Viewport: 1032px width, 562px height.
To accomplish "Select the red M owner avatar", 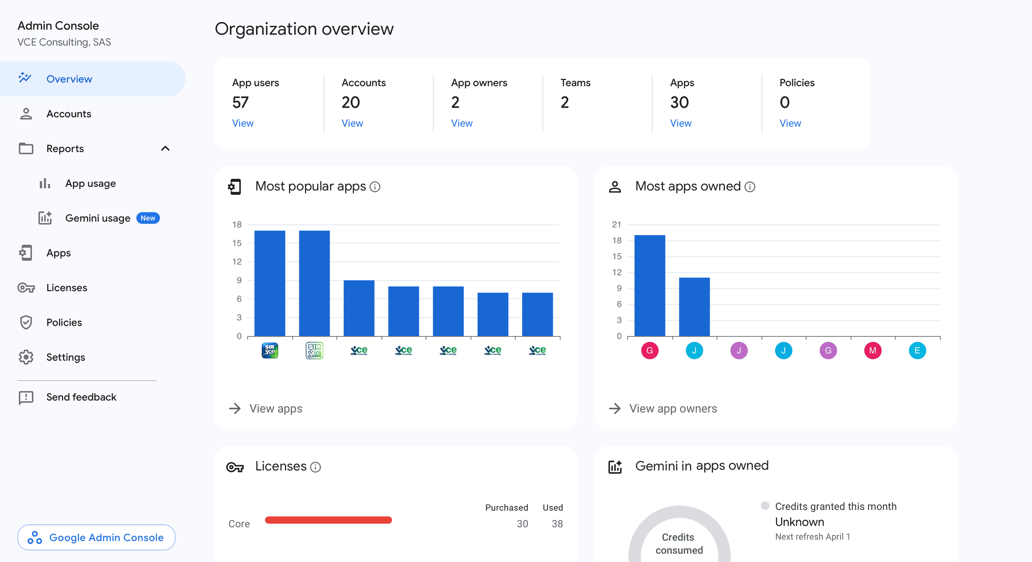I will click(872, 350).
